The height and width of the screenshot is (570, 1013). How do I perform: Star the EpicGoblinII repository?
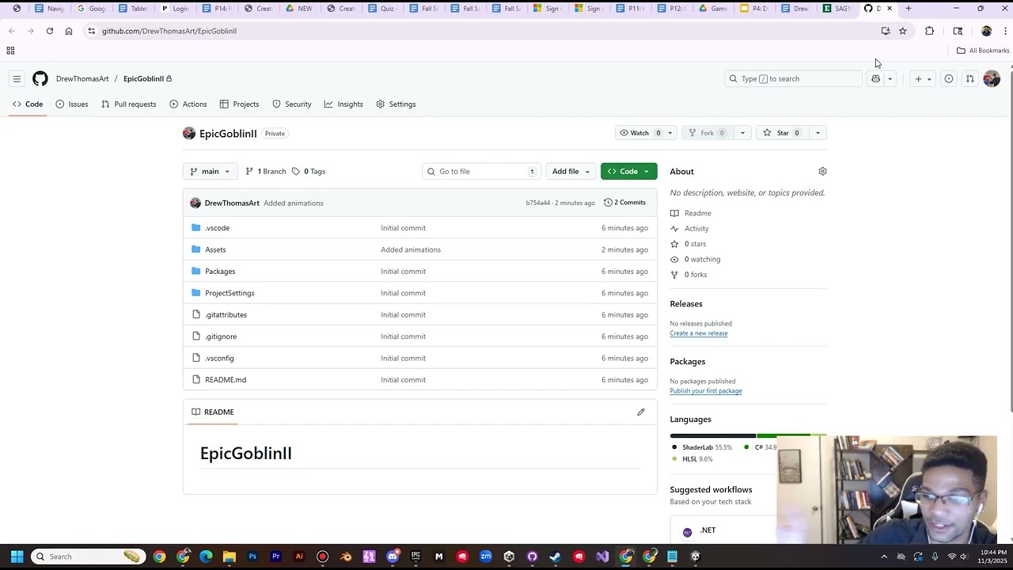tap(782, 133)
